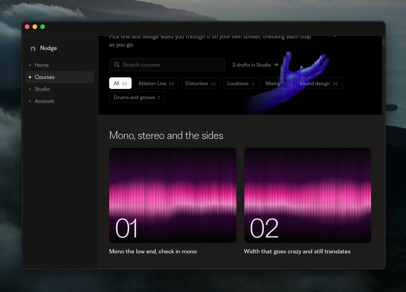The height and width of the screenshot is (292, 406).
Task: Maximize the Nudge window
Action: pos(43,27)
